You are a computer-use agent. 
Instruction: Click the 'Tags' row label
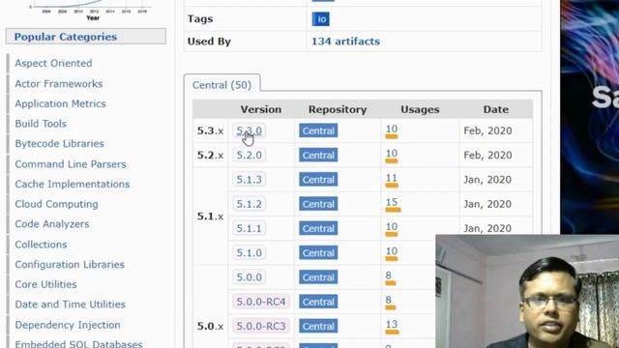pyautogui.click(x=200, y=19)
